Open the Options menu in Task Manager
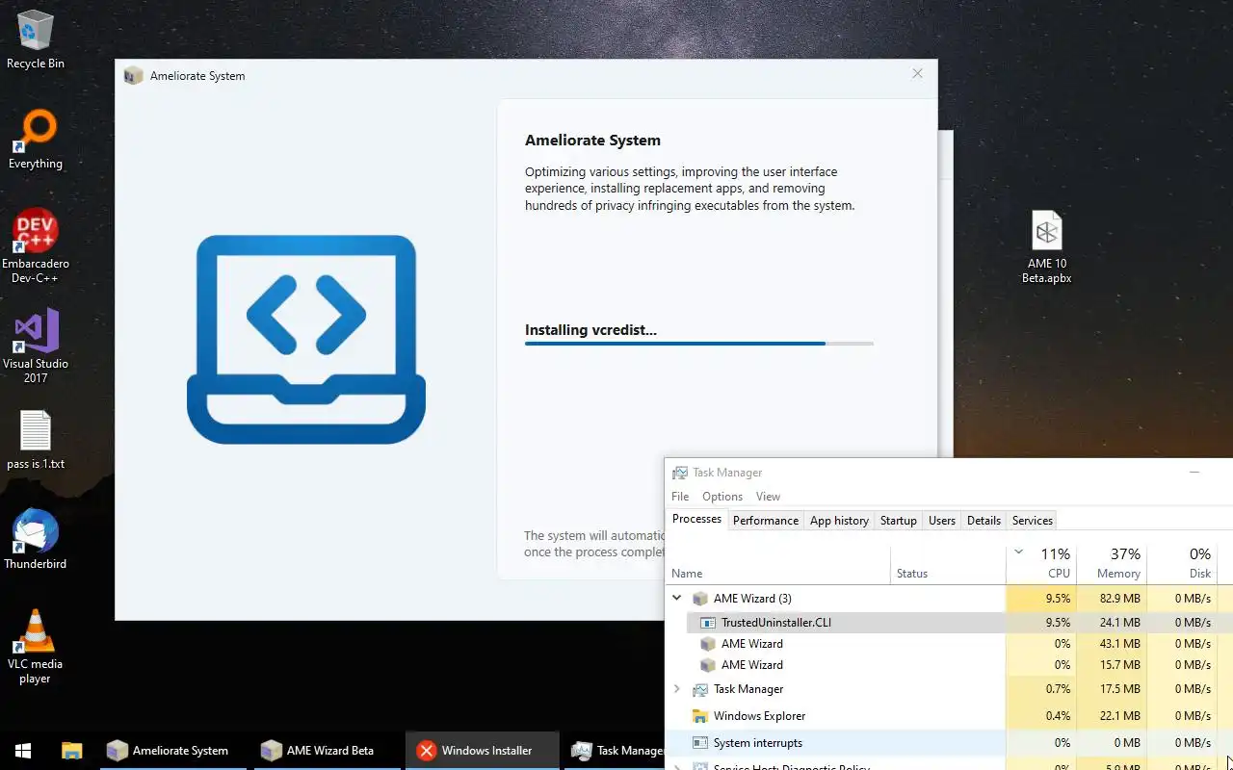 [722, 497]
